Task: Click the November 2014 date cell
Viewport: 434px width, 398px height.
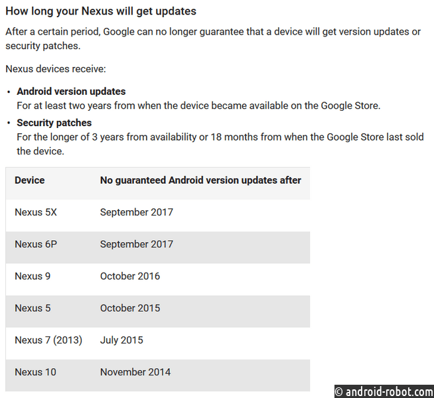Action: [x=135, y=372]
